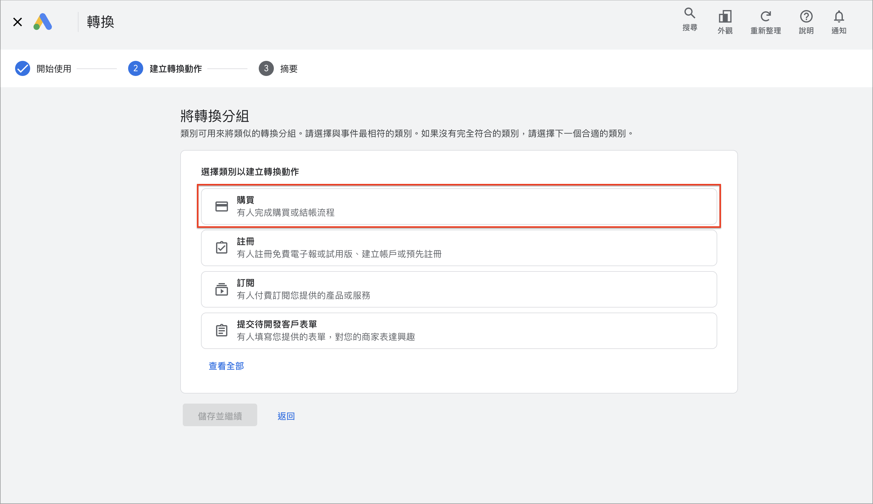This screenshot has width=873, height=504.
Task: Expand the list with 查看全部
Action: pos(226,366)
